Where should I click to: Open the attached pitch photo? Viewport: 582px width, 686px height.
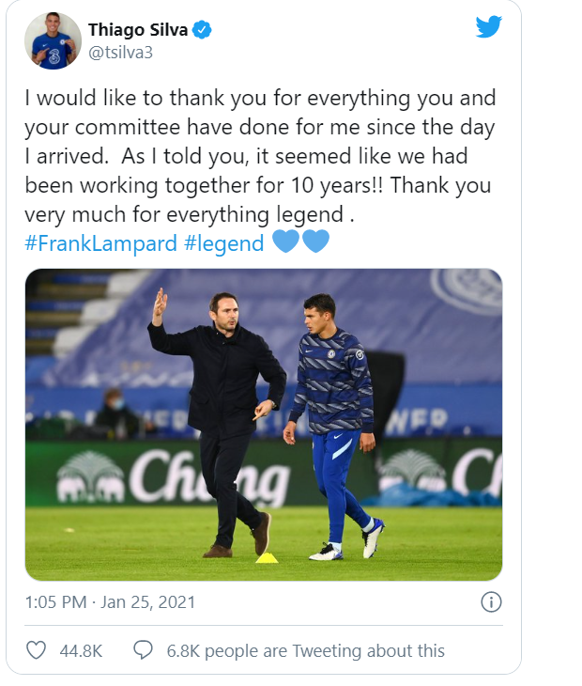pos(264,425)
